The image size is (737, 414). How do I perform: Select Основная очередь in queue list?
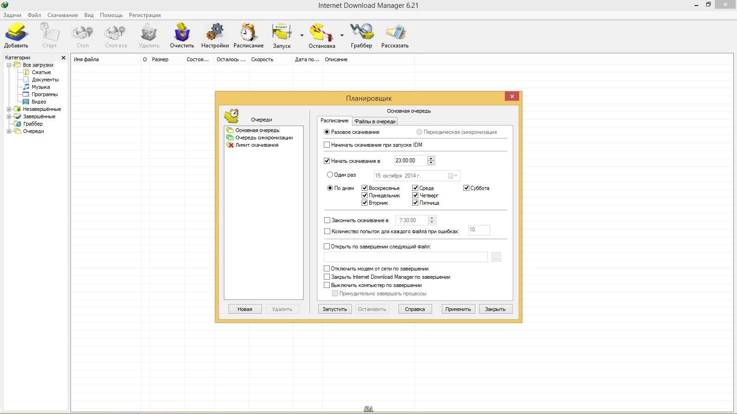[257, 130]
